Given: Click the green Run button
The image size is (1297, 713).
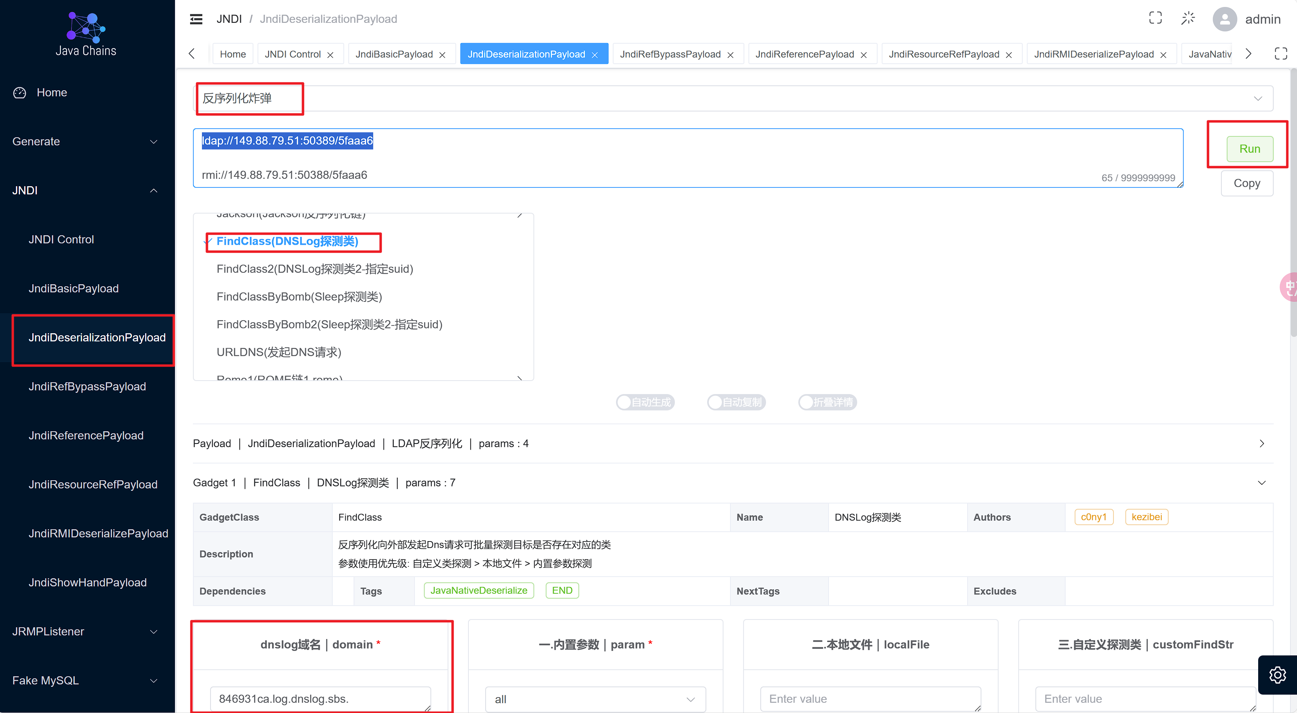Looking at the screenshot, I should (1249, 149).
